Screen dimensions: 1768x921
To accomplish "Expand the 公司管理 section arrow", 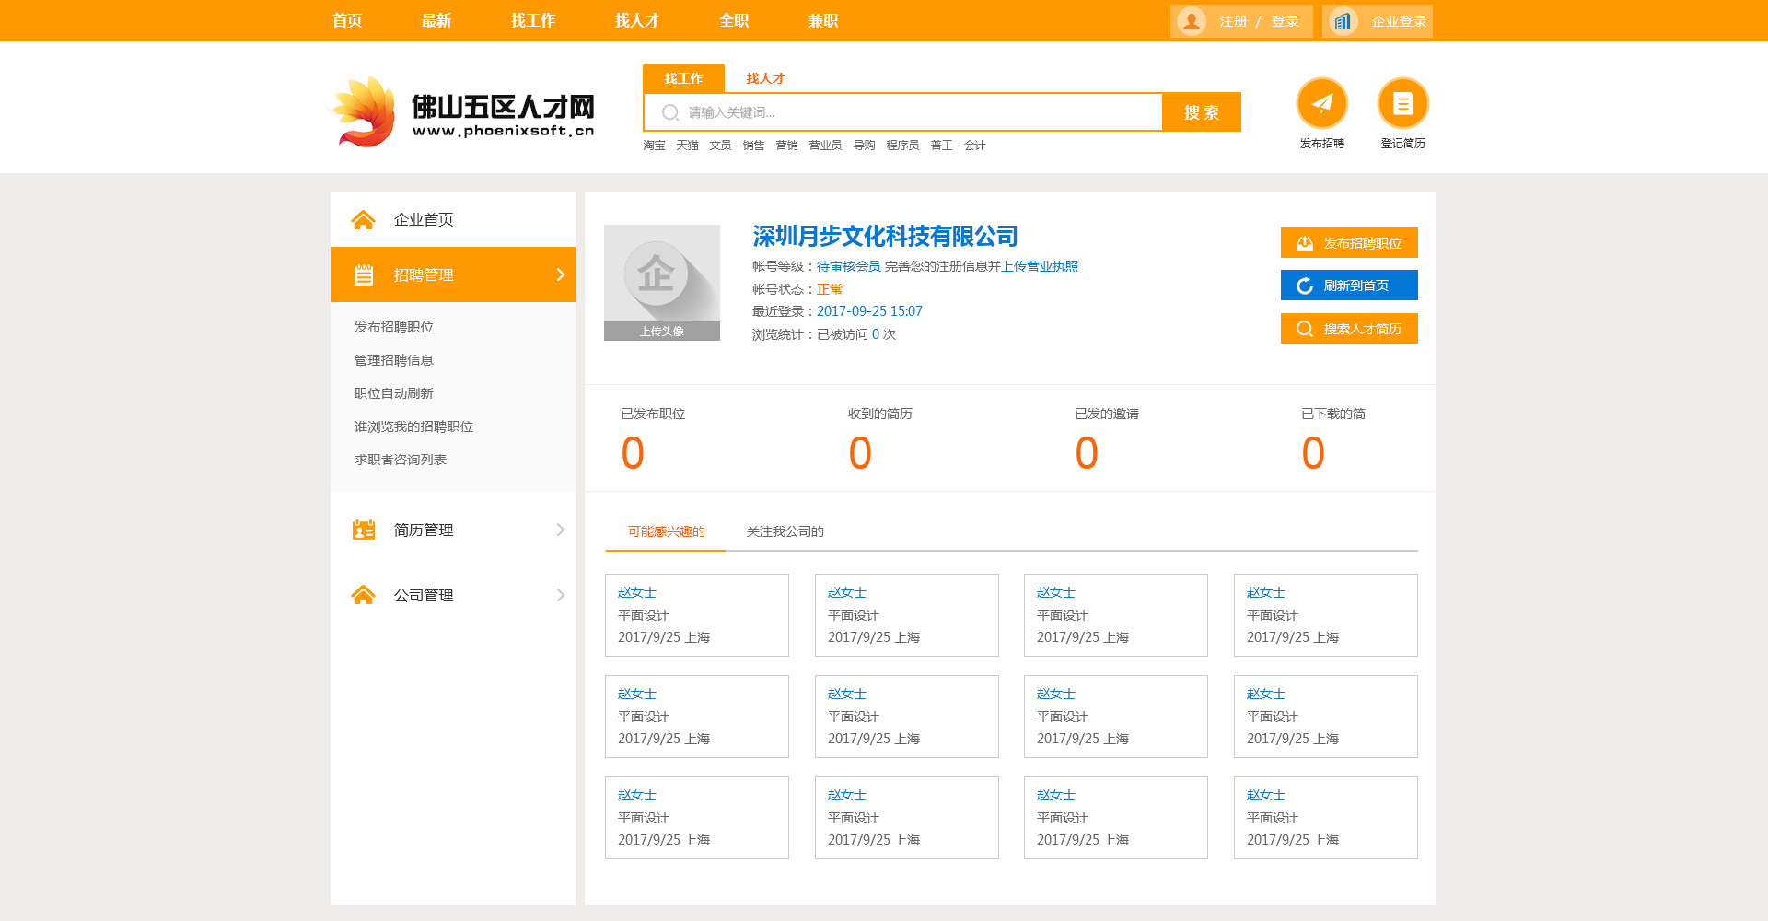I will click(560, 595).
